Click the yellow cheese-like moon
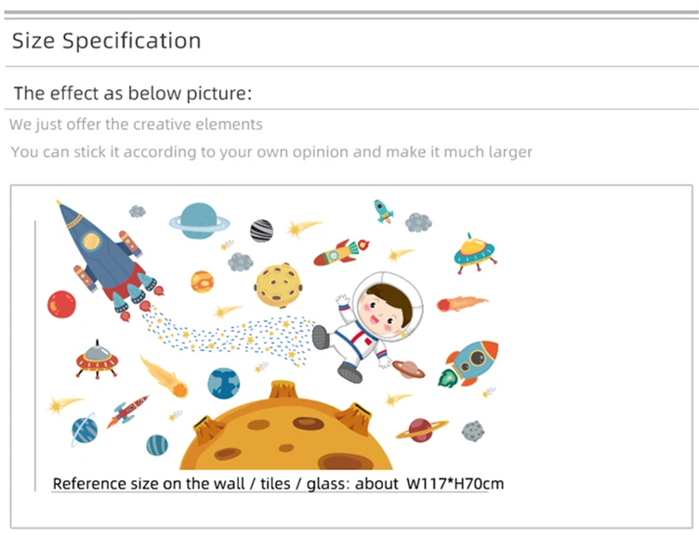Screen dimensions: 699x535 tap(279, 285)
